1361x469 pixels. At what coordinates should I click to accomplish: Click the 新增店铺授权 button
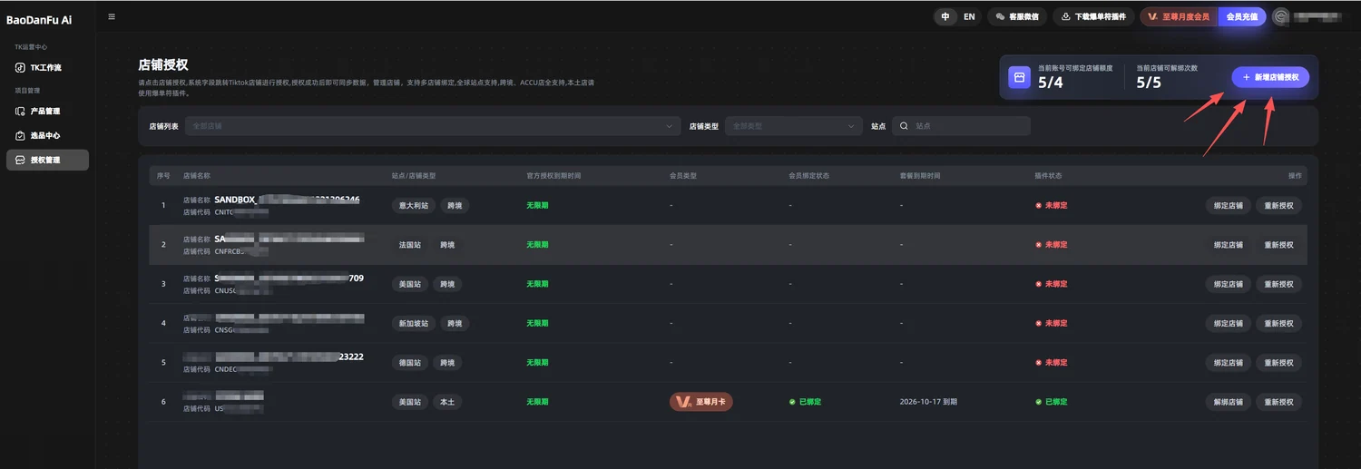coord(1270,78)
